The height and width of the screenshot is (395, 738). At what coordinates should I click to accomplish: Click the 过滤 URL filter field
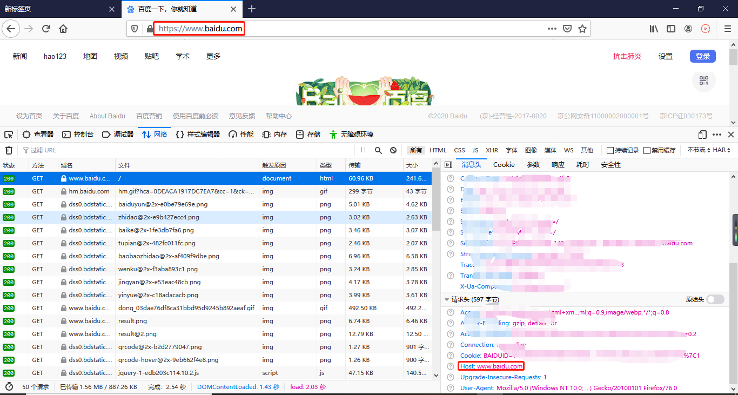click(187, 150)
